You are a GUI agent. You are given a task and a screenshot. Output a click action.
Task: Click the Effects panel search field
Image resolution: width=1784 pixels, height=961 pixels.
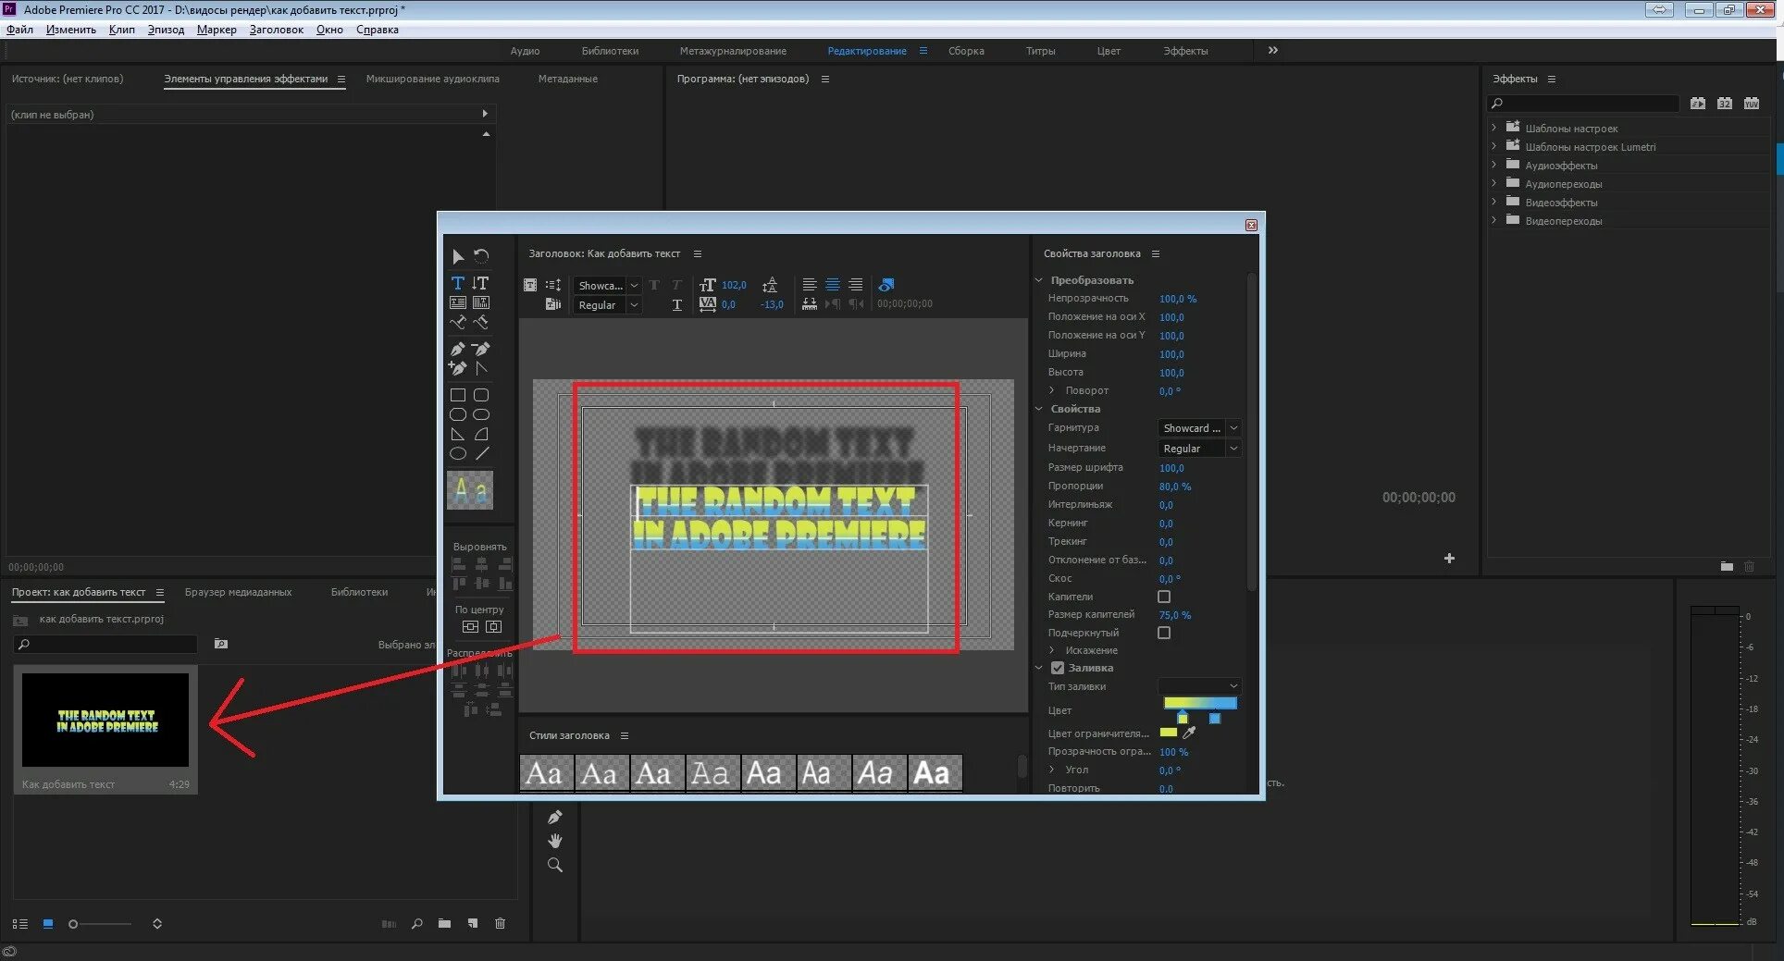click(x=1582, y=104)
